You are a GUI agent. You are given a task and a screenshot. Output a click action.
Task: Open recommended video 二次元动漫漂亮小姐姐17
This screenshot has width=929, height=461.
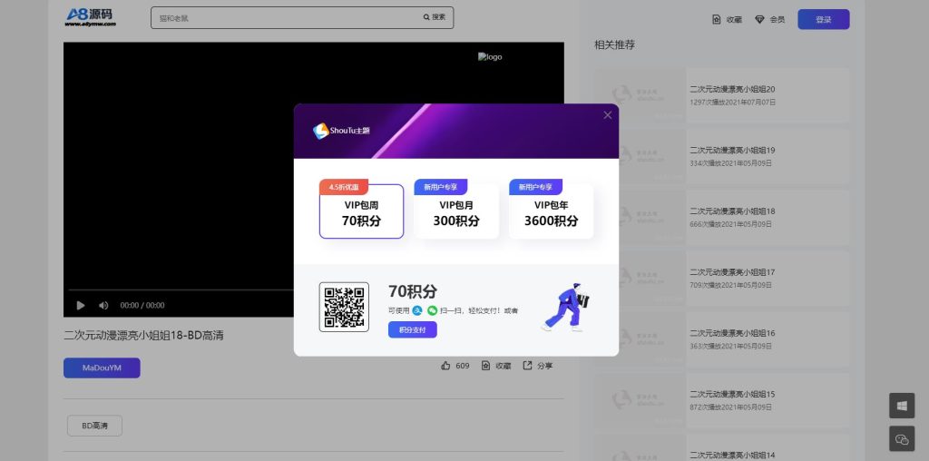[x=732, y=272]
